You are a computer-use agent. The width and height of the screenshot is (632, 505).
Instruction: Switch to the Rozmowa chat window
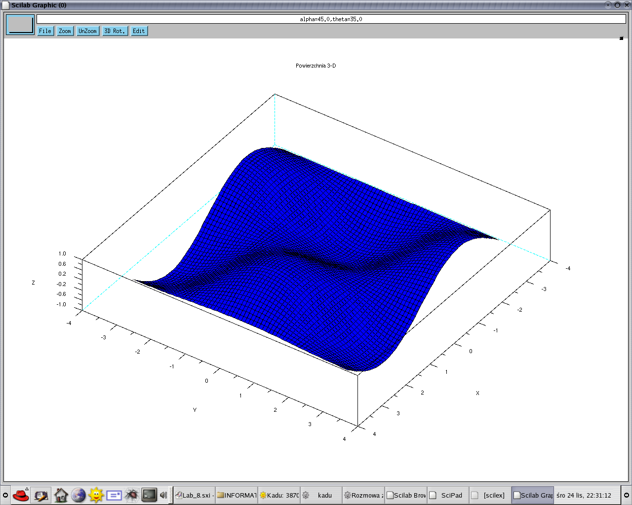click(x=364, y=495)
